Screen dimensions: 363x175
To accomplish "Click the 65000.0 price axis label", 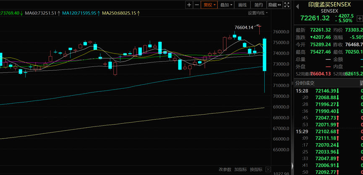I will click(281, 150).
